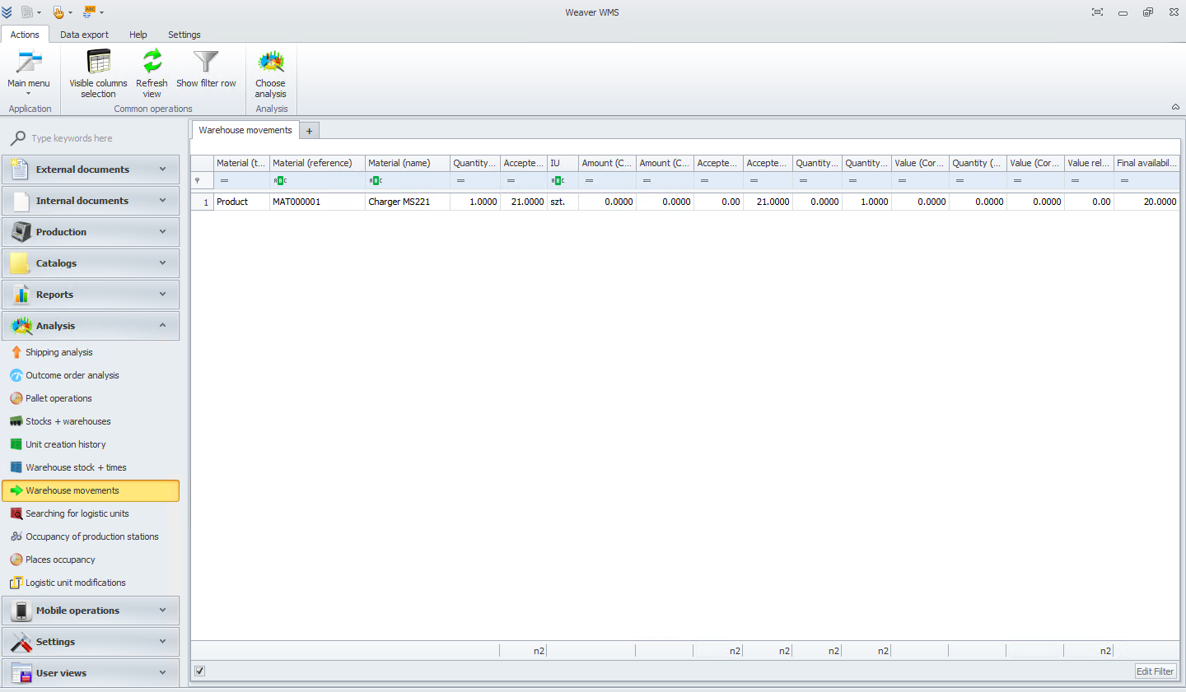Sort by Material (reference) column header
This screenshot has height=692, width=1186.
[317, 163]
